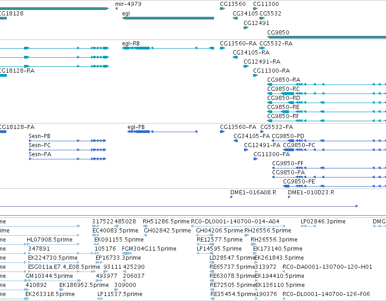
Task: Click the GM10344.5prime EST label
Action: 49,276
